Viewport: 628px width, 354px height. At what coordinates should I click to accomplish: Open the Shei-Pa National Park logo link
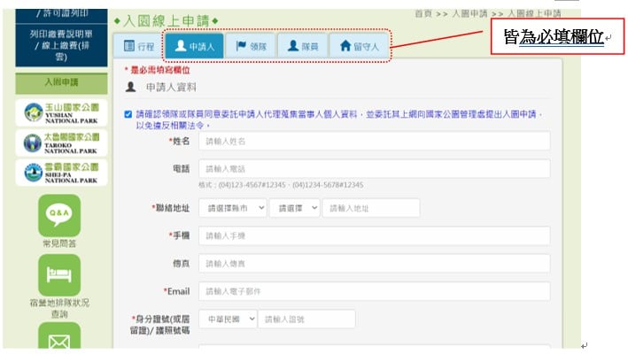[x=61, y=173]
